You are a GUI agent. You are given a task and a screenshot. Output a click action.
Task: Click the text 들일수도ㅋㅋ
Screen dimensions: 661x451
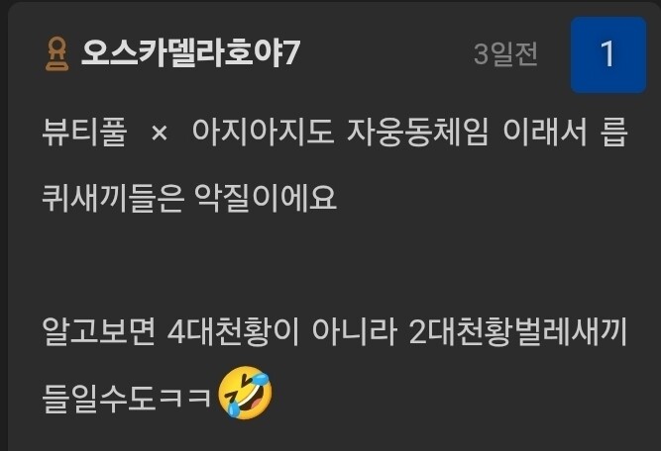tap(127, 398)
